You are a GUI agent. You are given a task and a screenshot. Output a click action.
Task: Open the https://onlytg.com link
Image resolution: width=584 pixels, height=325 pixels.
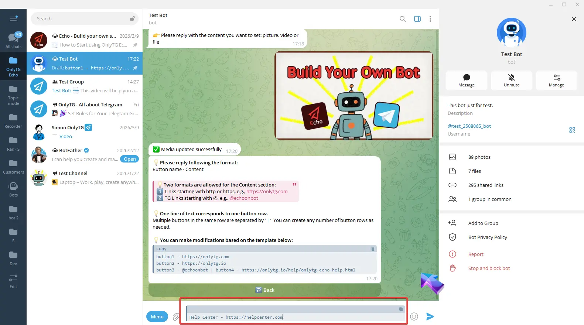267,191
